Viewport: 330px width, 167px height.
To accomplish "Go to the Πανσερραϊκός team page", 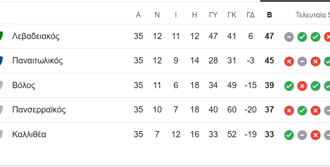I will pyautogui.click(x=39, y=110).
